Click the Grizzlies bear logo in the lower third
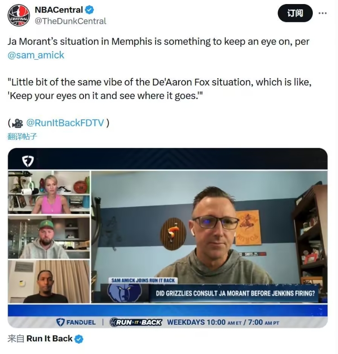338x354 pixels. coord(125,293)
